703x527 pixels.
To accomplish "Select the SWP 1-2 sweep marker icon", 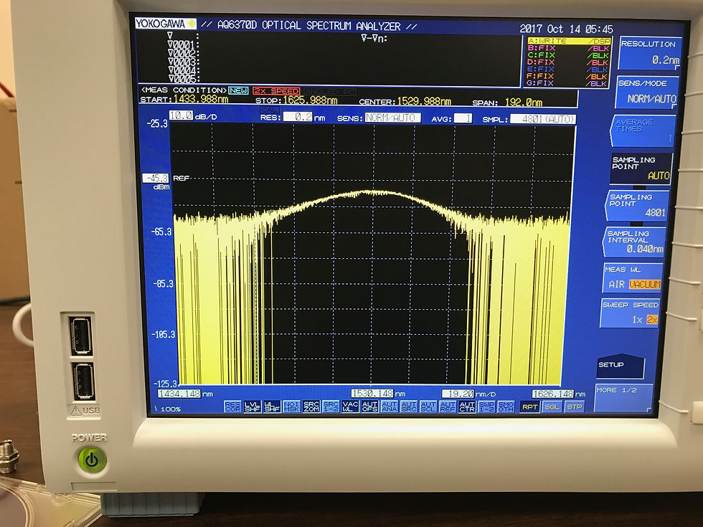I will coord(486,407).
